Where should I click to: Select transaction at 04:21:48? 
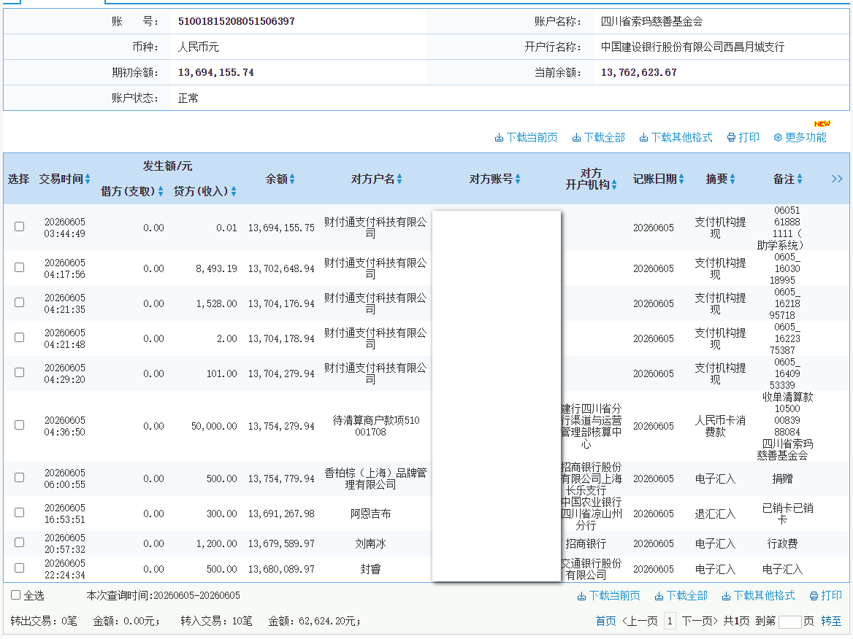point(20,338)
